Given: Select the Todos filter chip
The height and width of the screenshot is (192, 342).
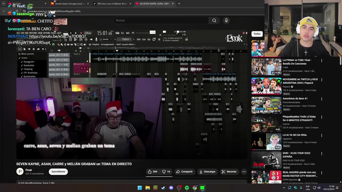Looking at the screenshot, I should (x=257, y=34).
